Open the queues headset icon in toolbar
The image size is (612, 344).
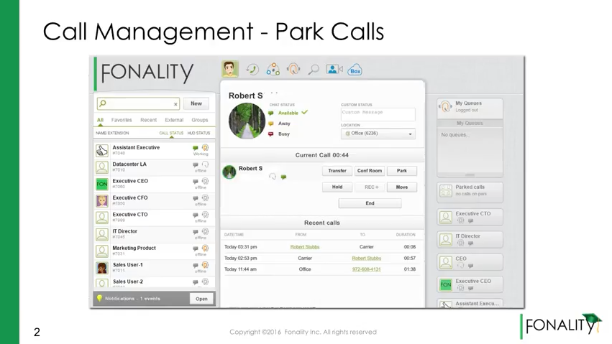point(293,69)
